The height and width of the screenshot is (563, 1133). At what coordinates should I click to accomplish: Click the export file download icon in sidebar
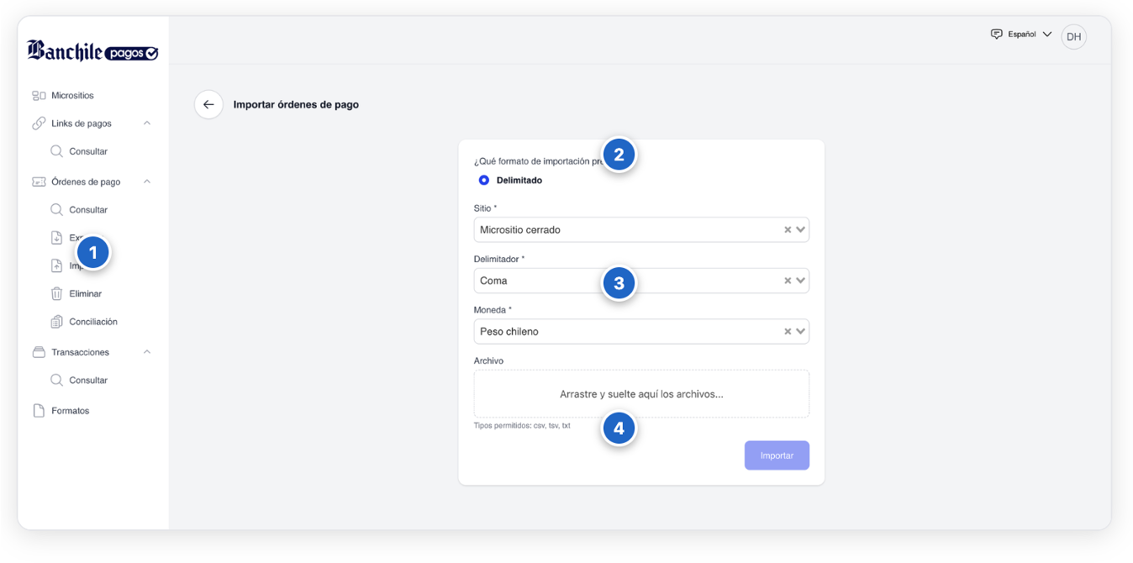[56, 238]
